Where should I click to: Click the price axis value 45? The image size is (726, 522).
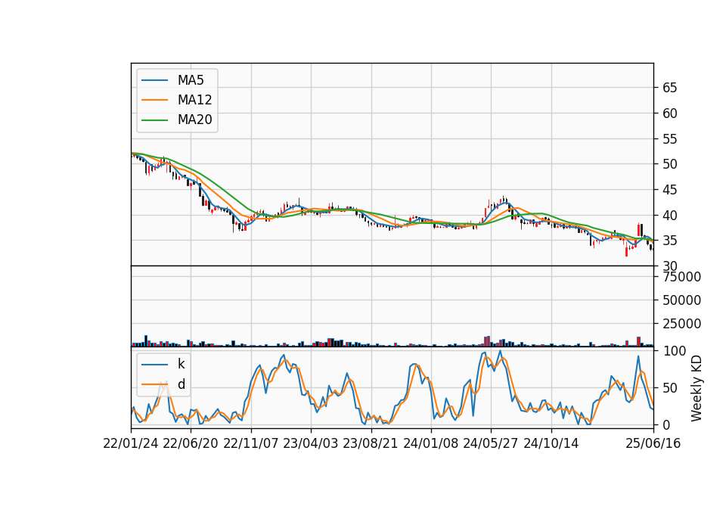pos(669,190)
